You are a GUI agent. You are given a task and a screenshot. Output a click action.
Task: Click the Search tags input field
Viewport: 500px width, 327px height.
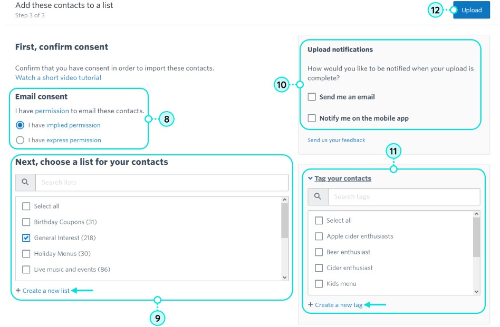coord(404,197)
